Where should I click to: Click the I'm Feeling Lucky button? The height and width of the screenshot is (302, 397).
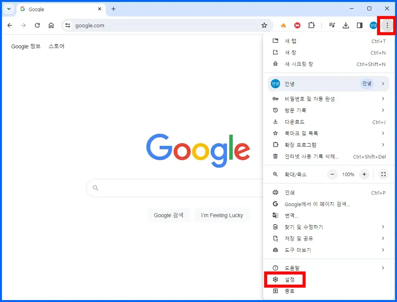[x=222, y=215]
